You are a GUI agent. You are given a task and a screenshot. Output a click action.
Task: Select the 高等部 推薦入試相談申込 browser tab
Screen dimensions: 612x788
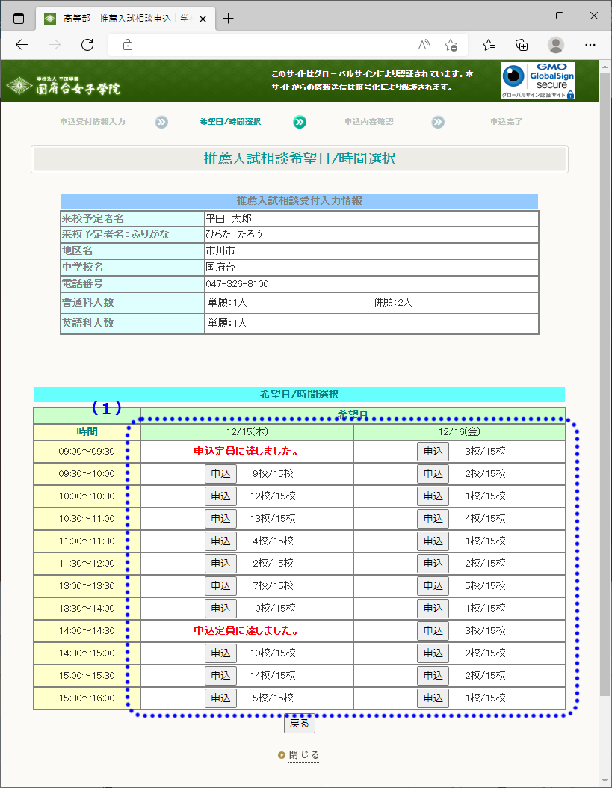pyautogui.click(x=126, y=19)
